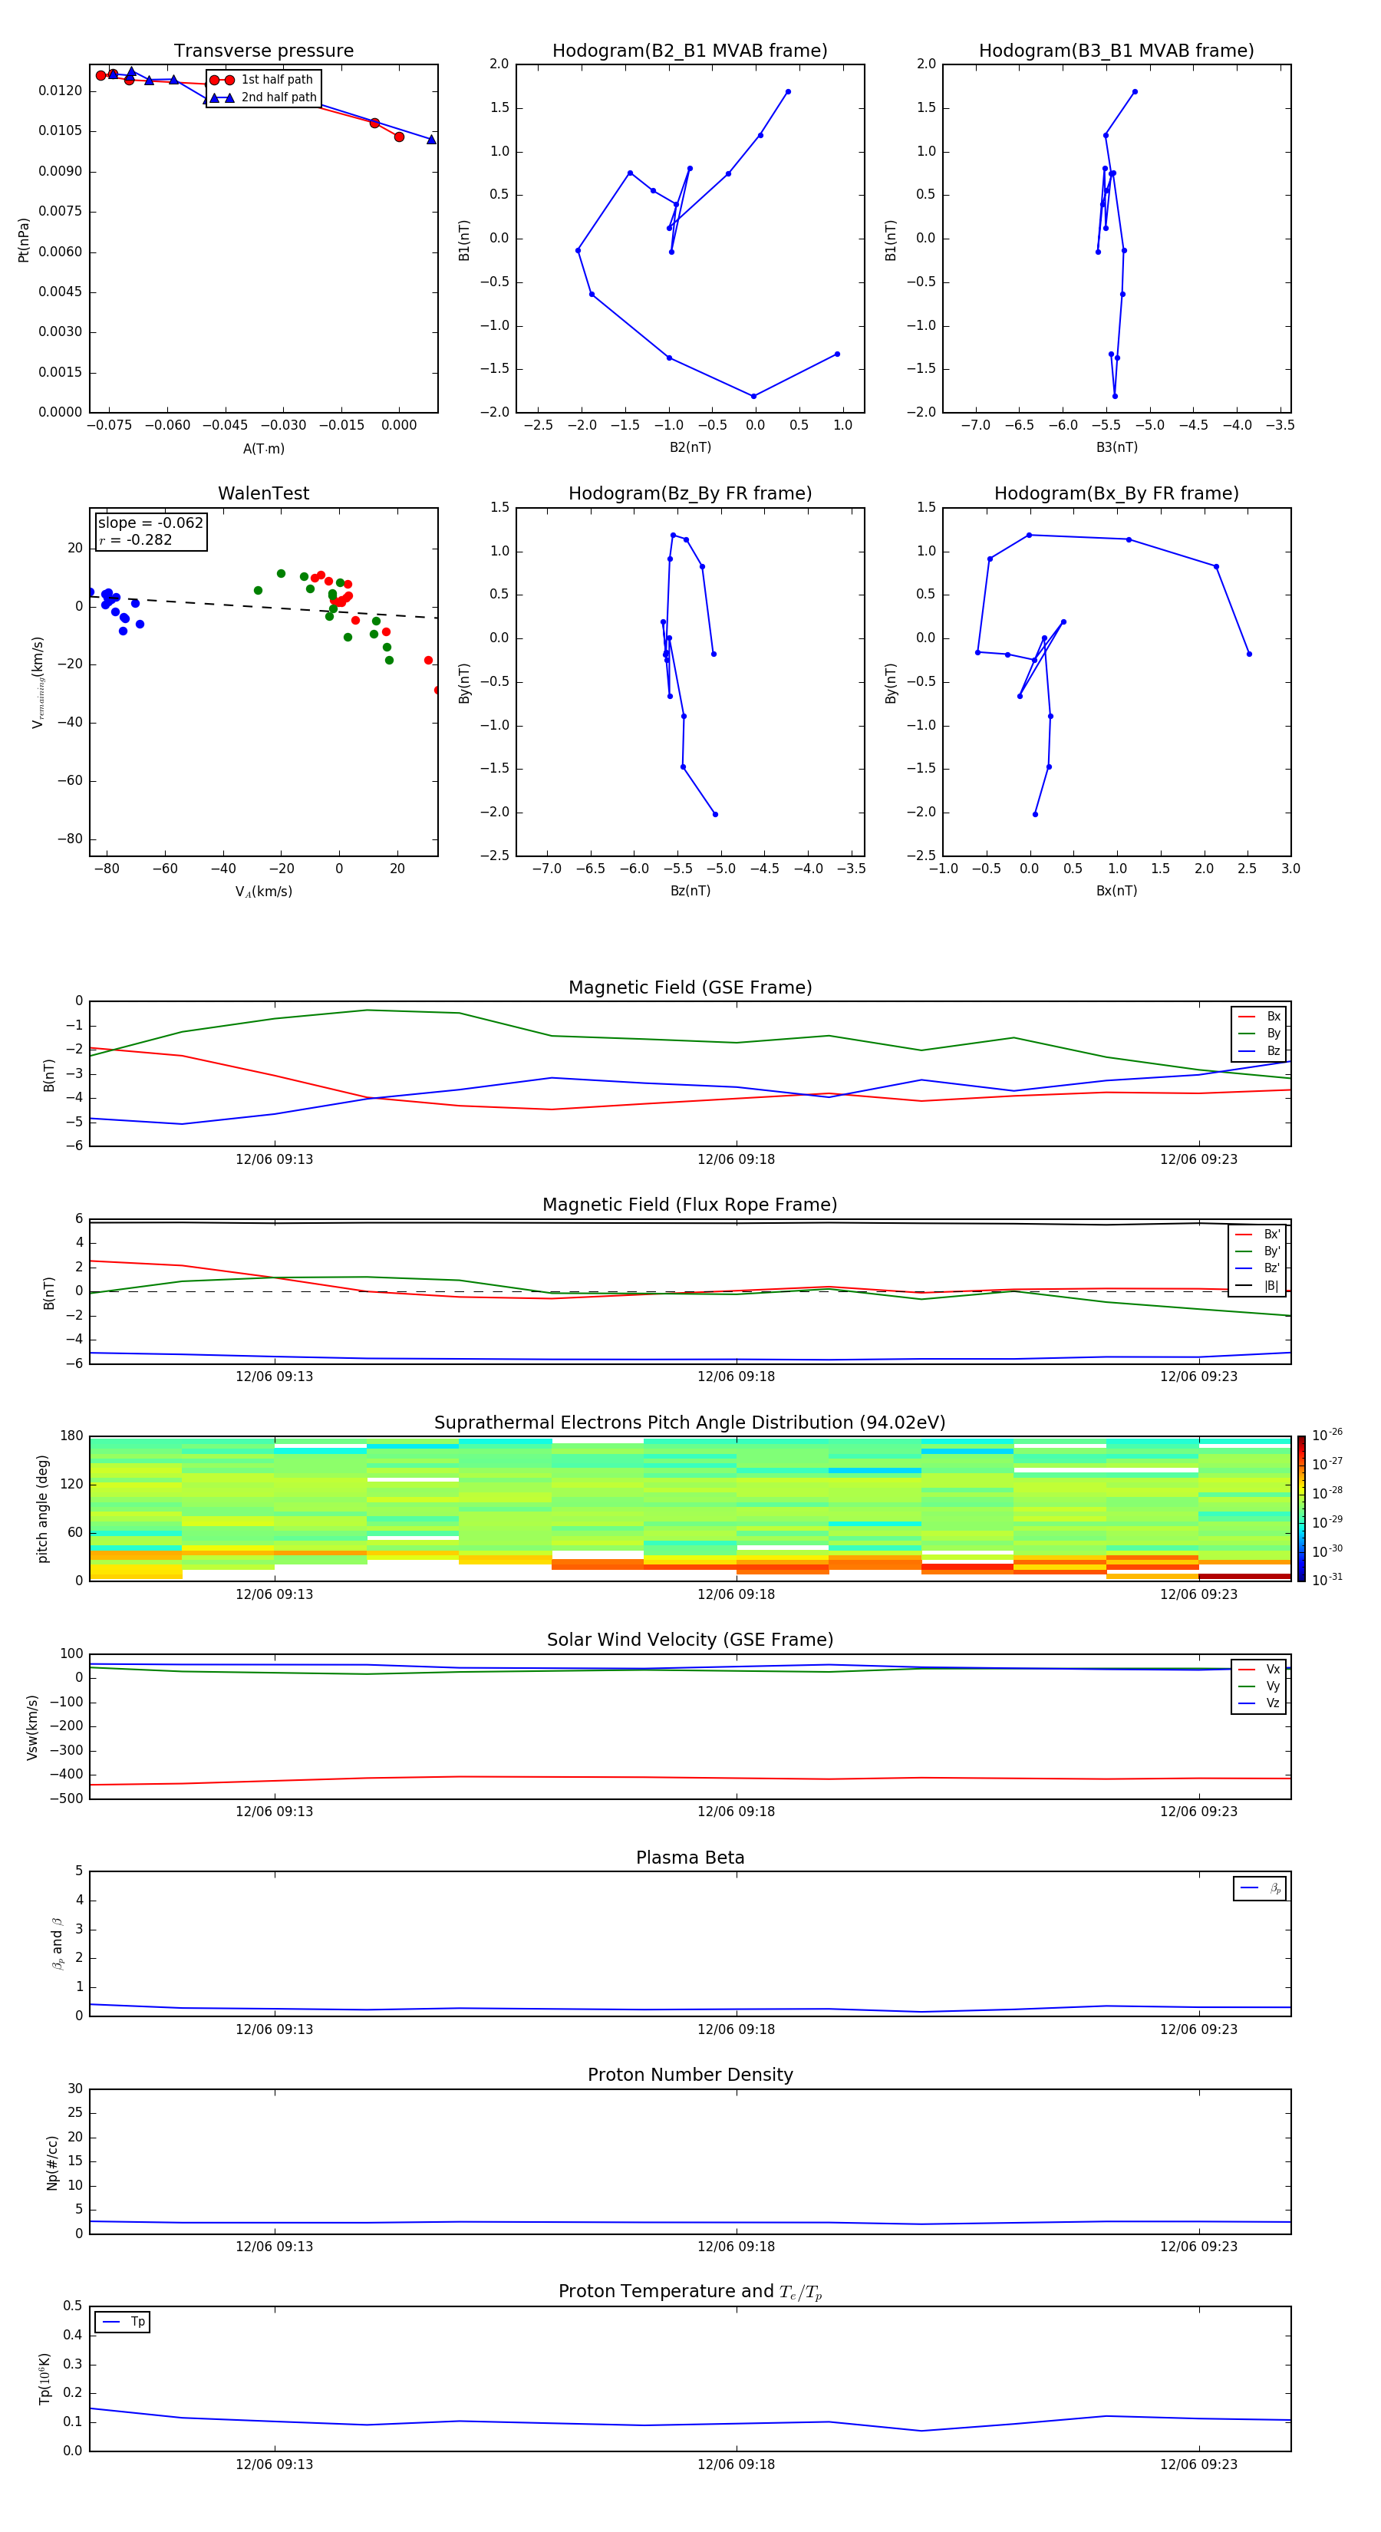Click the "Proton Number Density" title
Image resolution: width=1381 pixels, height=2532 pixels.
(x=690, y=2075)
